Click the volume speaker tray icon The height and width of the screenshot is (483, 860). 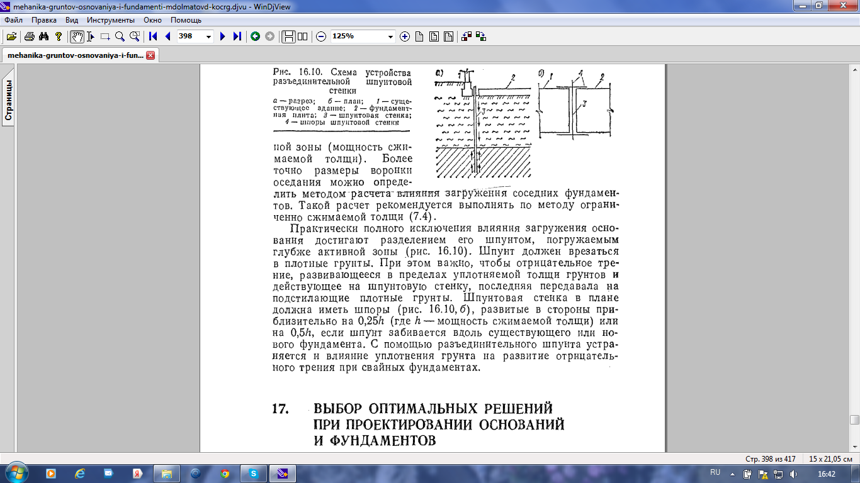(794, 473)
